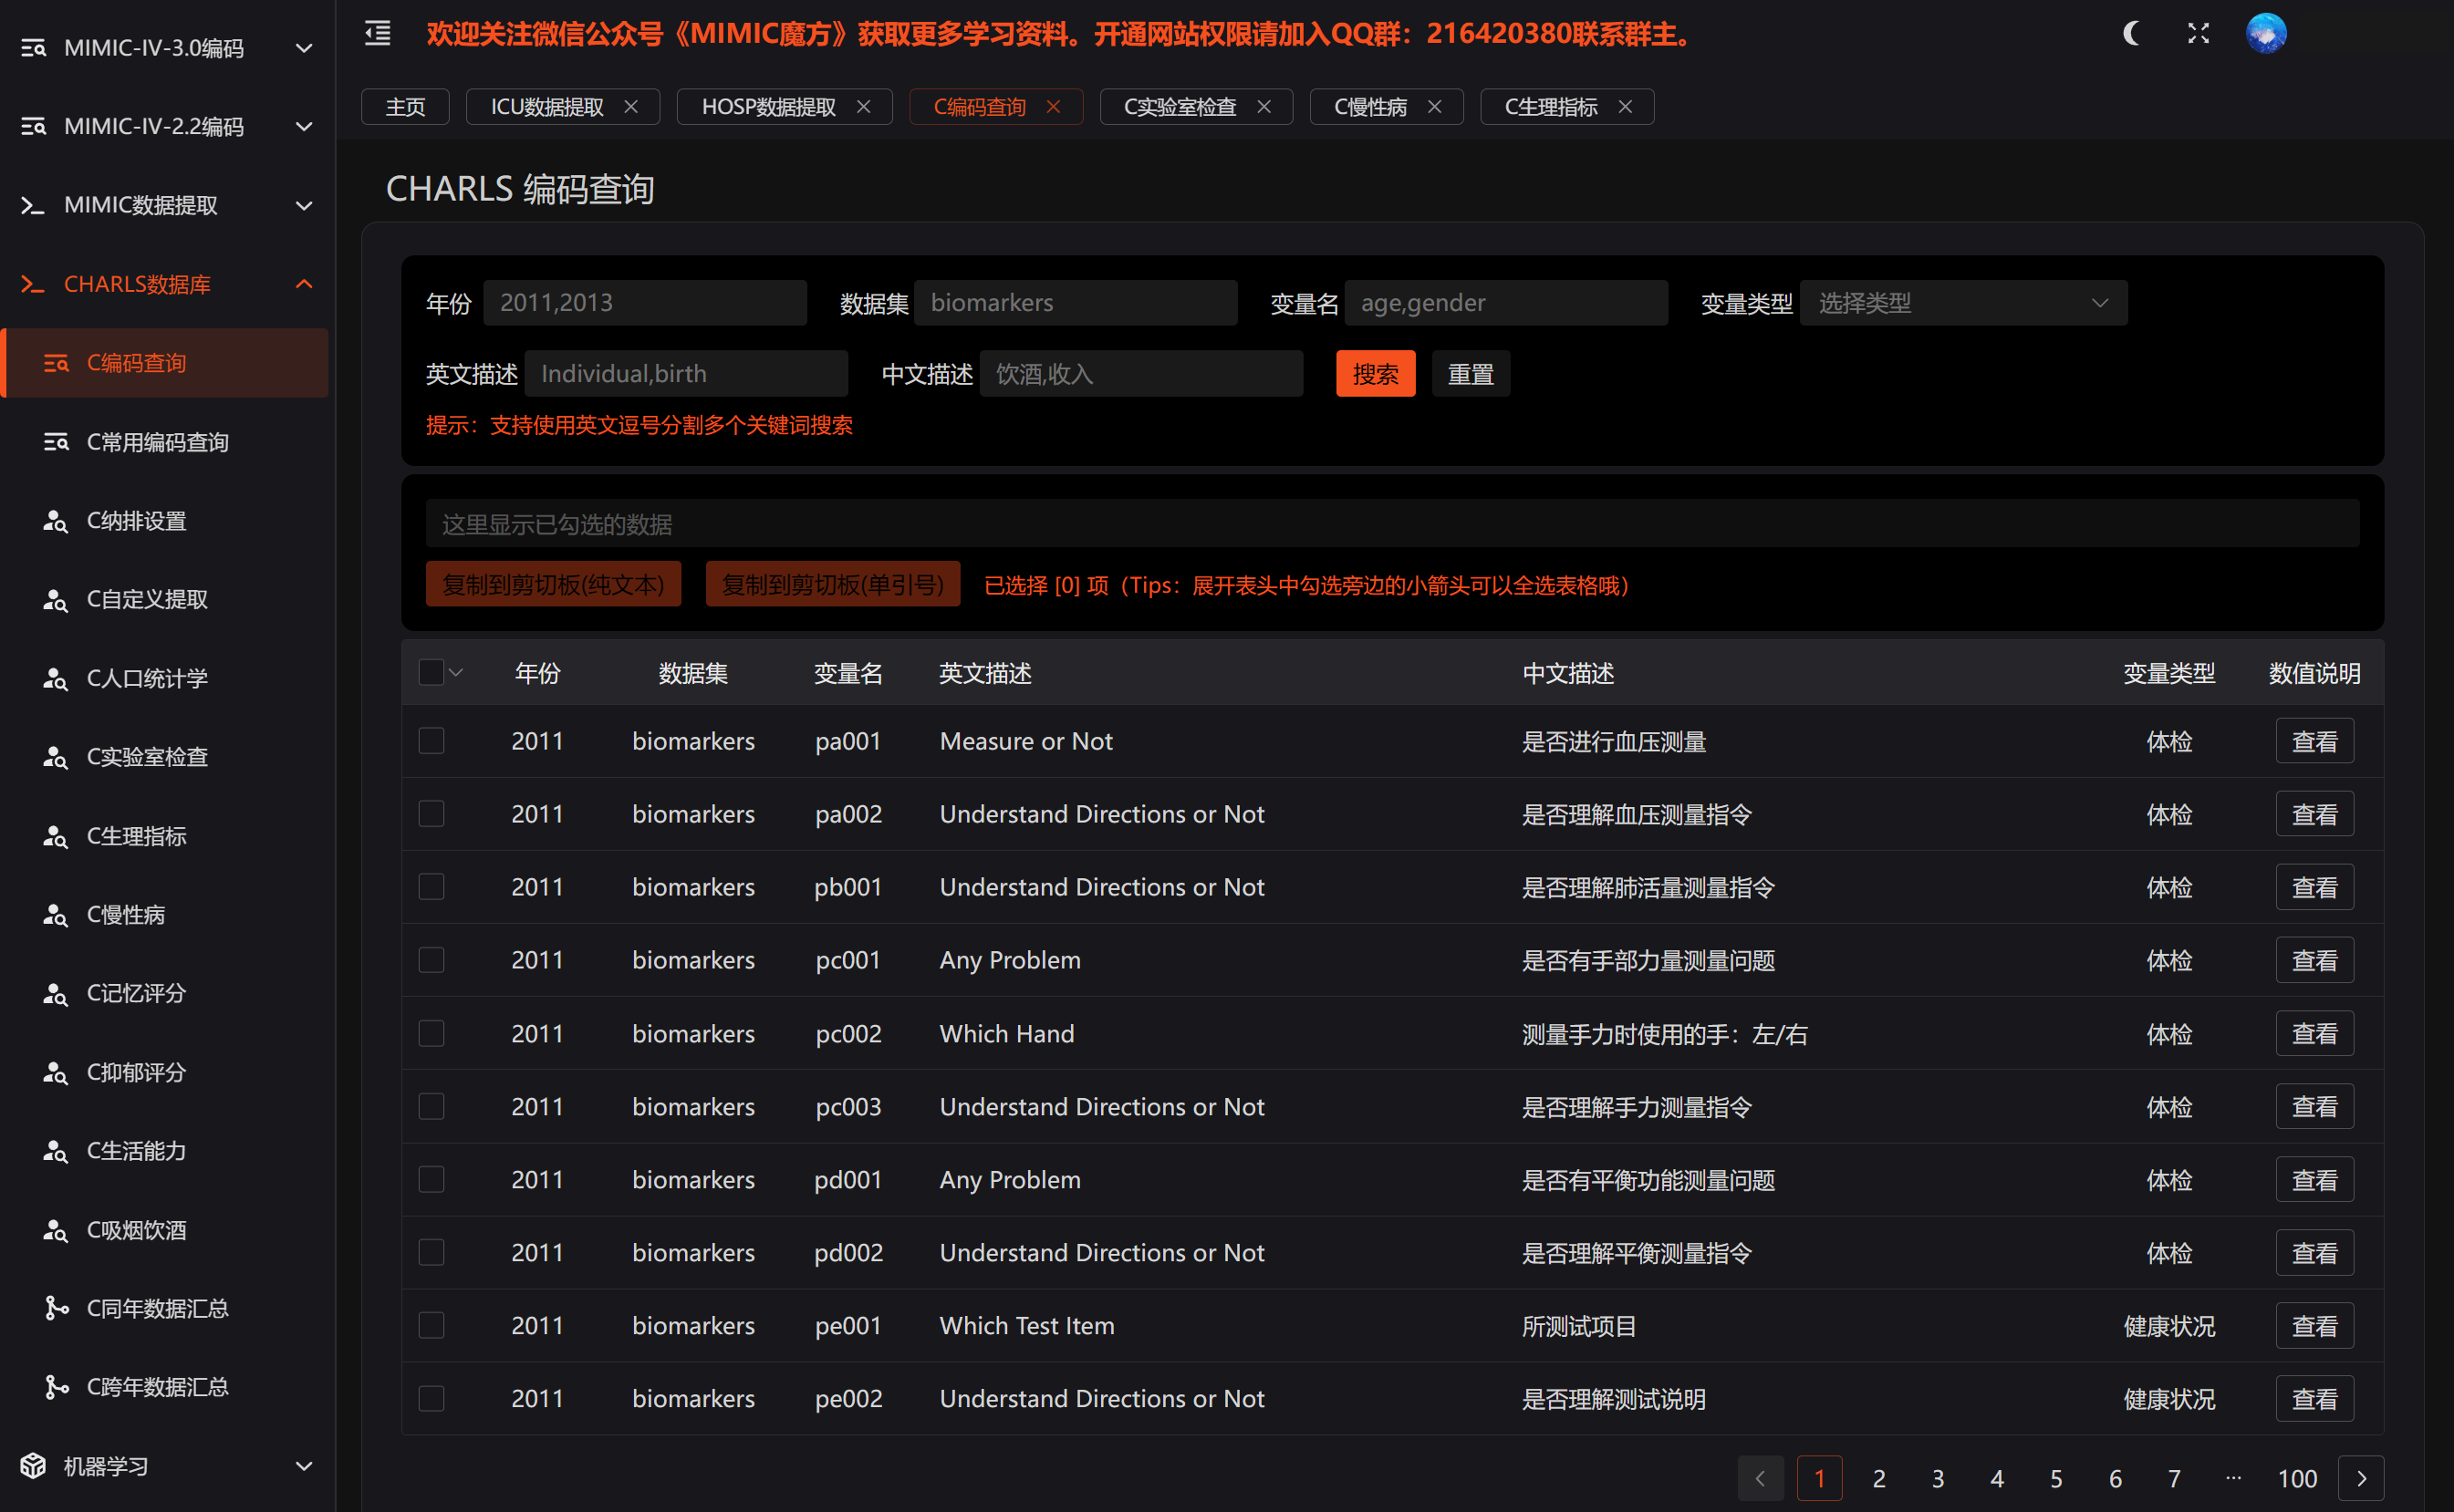Close the ICU数据提取 tab
The height and width of the screenshot is (1512, 2454).
point(631,107)
